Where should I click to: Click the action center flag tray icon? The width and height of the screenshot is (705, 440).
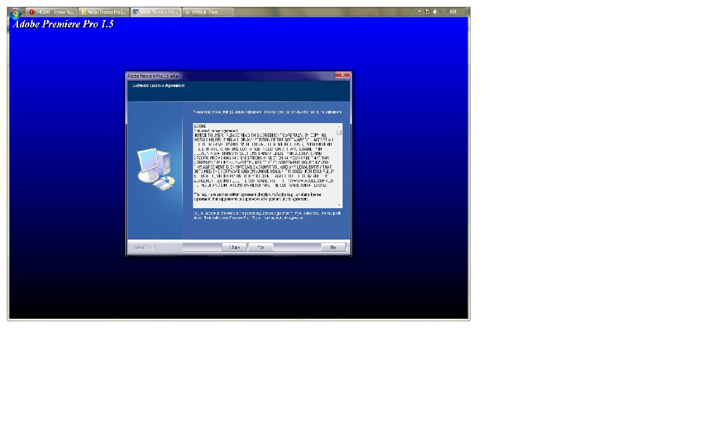click(x=427, y=12)
